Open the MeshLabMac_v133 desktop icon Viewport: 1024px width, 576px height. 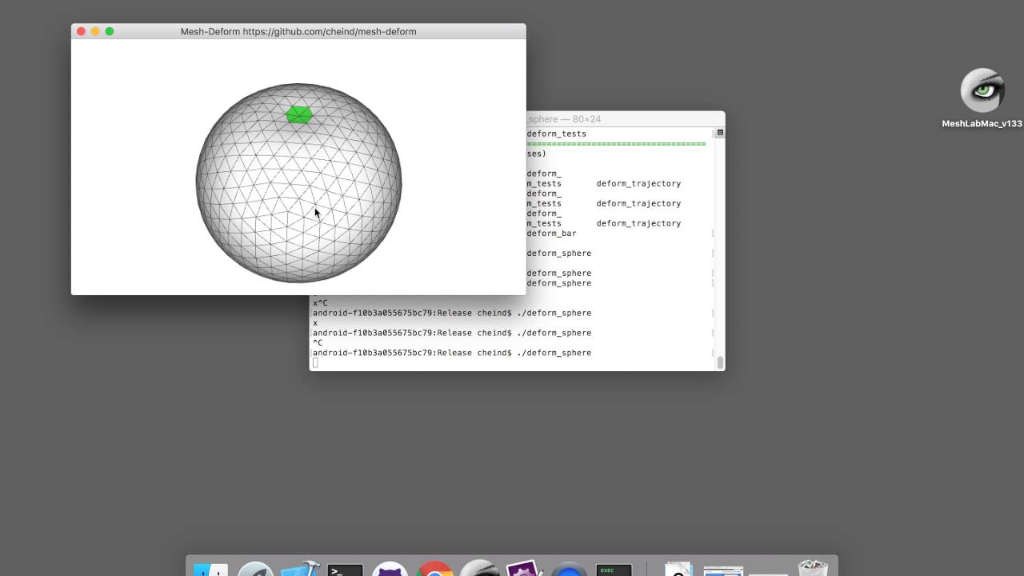(x=982, y=98)
